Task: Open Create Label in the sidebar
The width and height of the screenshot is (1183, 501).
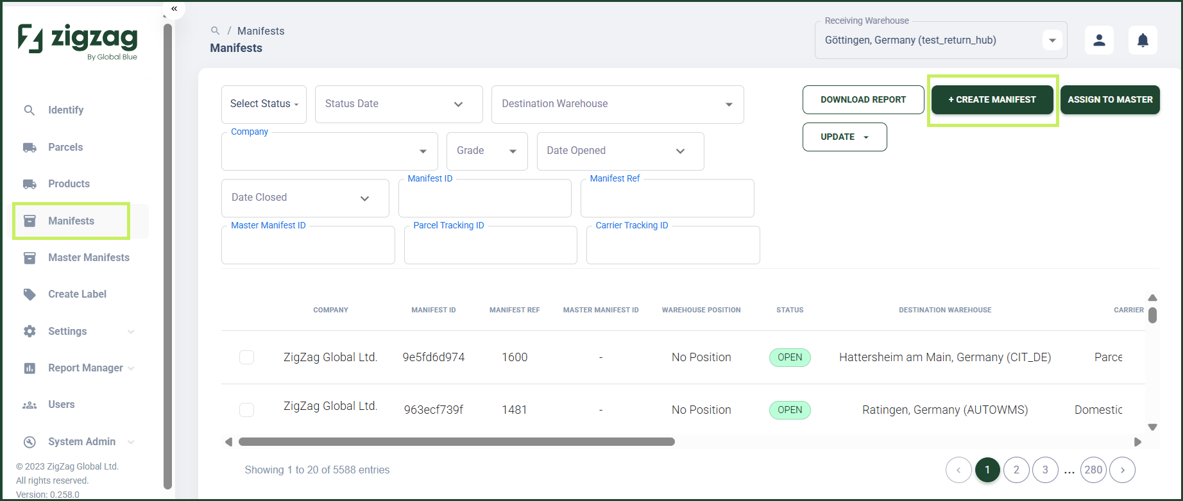Action: [77, 294]
